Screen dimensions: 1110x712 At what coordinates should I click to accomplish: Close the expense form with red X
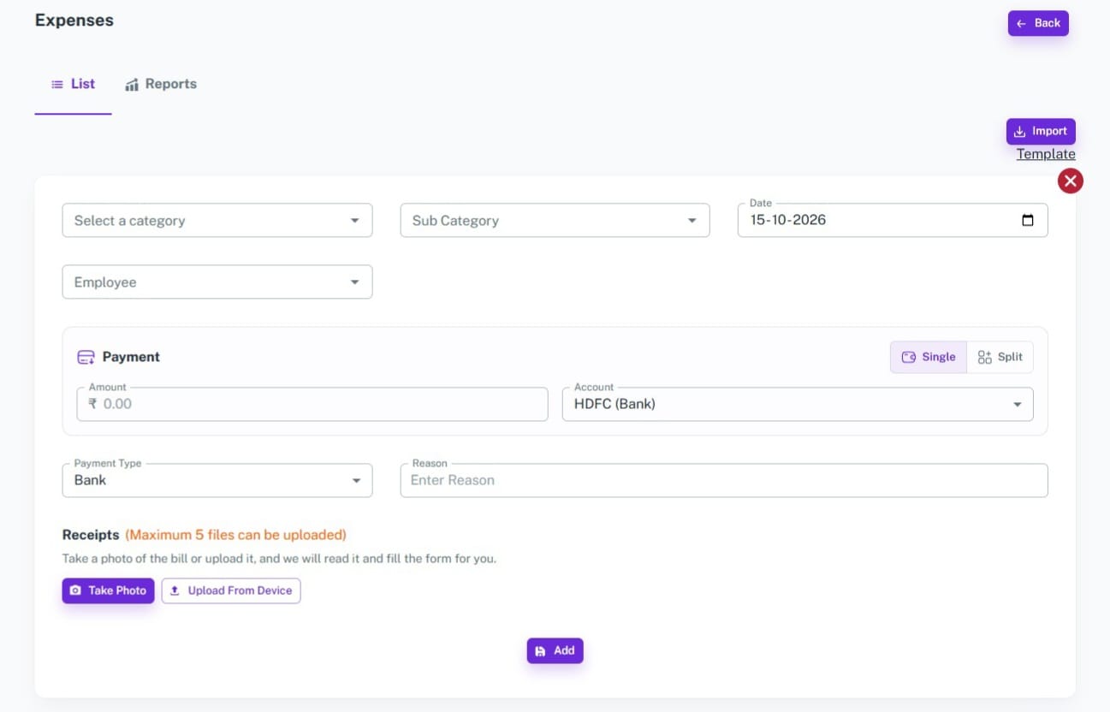click(x=1071, y=181)
